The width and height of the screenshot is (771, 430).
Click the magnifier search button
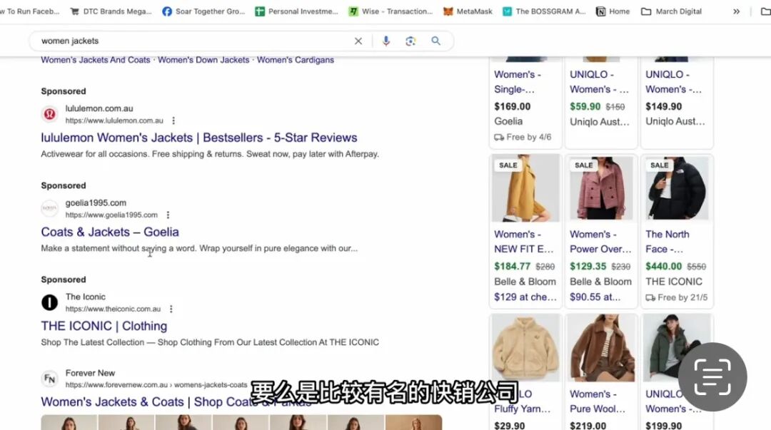pyautogui.click(x=435, y=41)
